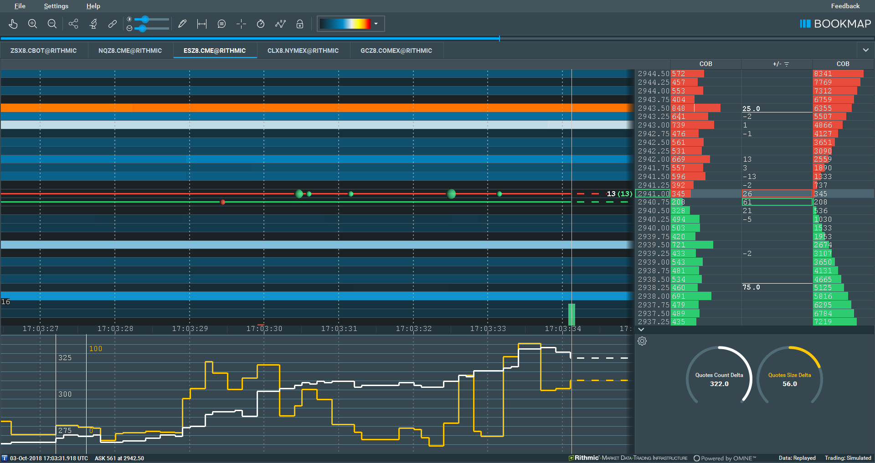Viewport: 875px width, 463px height.
Task: Click the ASK 561 at 2942.50 status
Action: click(119, 458)
